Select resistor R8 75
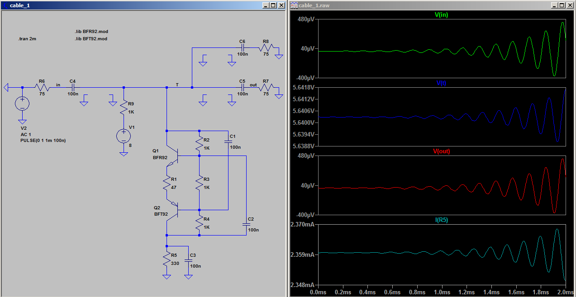This screenshot has width=576, height=297. 266,48
